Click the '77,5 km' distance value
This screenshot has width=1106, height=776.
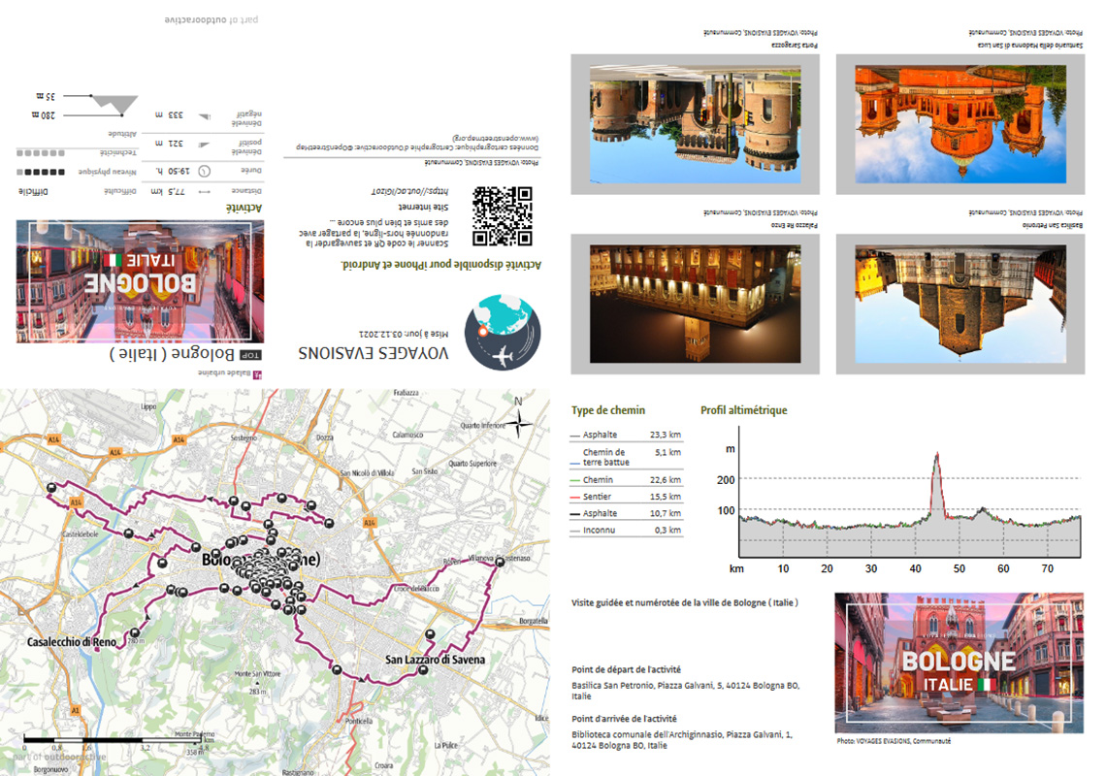pyautogui.click(x=167, y=191)
